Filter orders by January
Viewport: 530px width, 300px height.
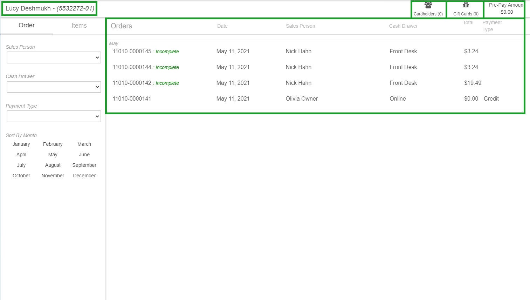point(21,144)
